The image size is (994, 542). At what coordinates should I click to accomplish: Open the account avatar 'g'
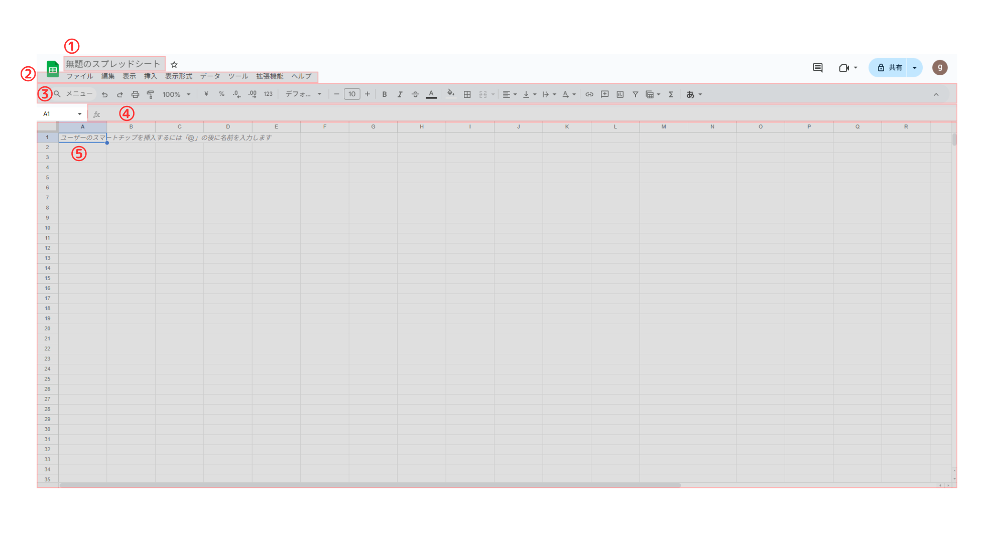(x=940, y=67)
